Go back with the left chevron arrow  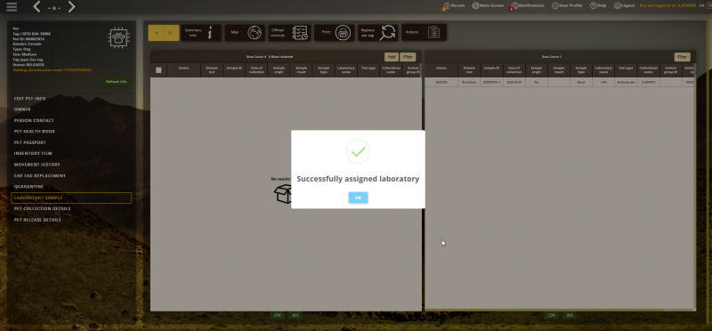tap(36, 7)
